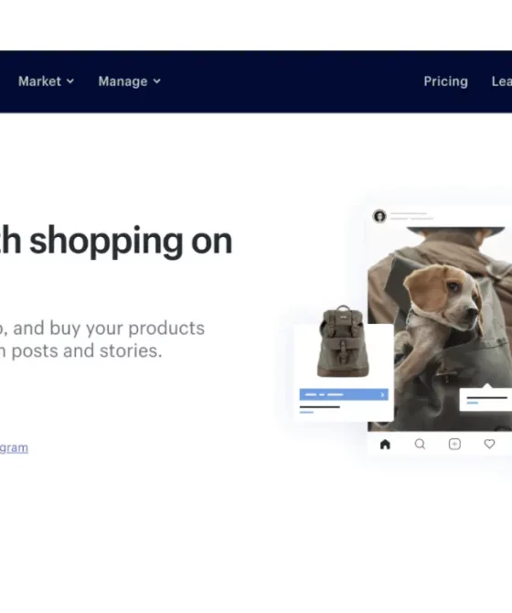Click the shopping headline text

point(116,241)
